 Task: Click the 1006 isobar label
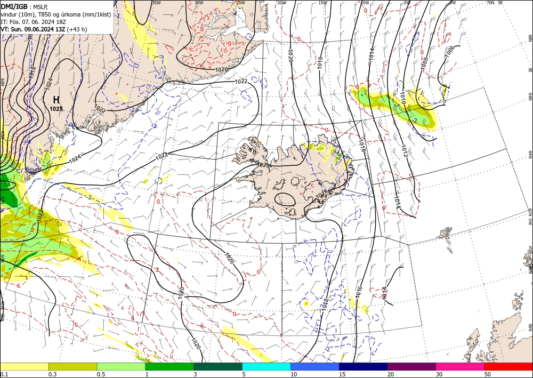click(x=449, y=52)
